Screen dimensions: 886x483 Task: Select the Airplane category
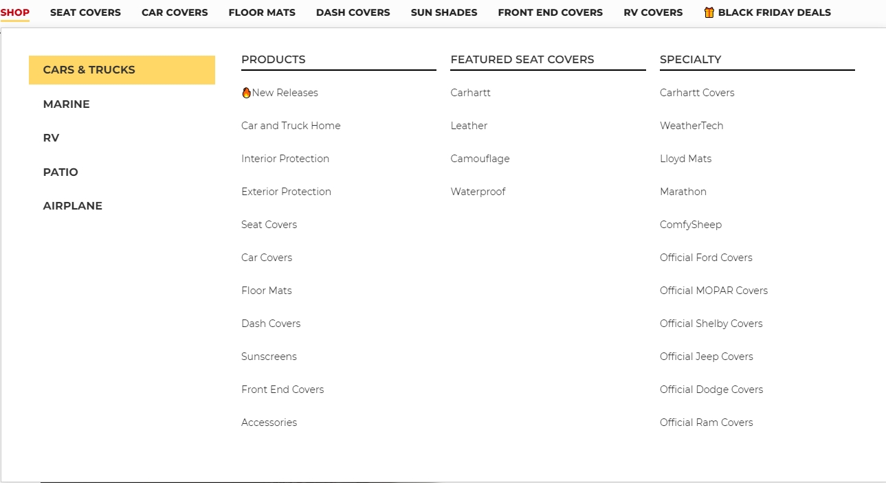(x=73, y=206)
